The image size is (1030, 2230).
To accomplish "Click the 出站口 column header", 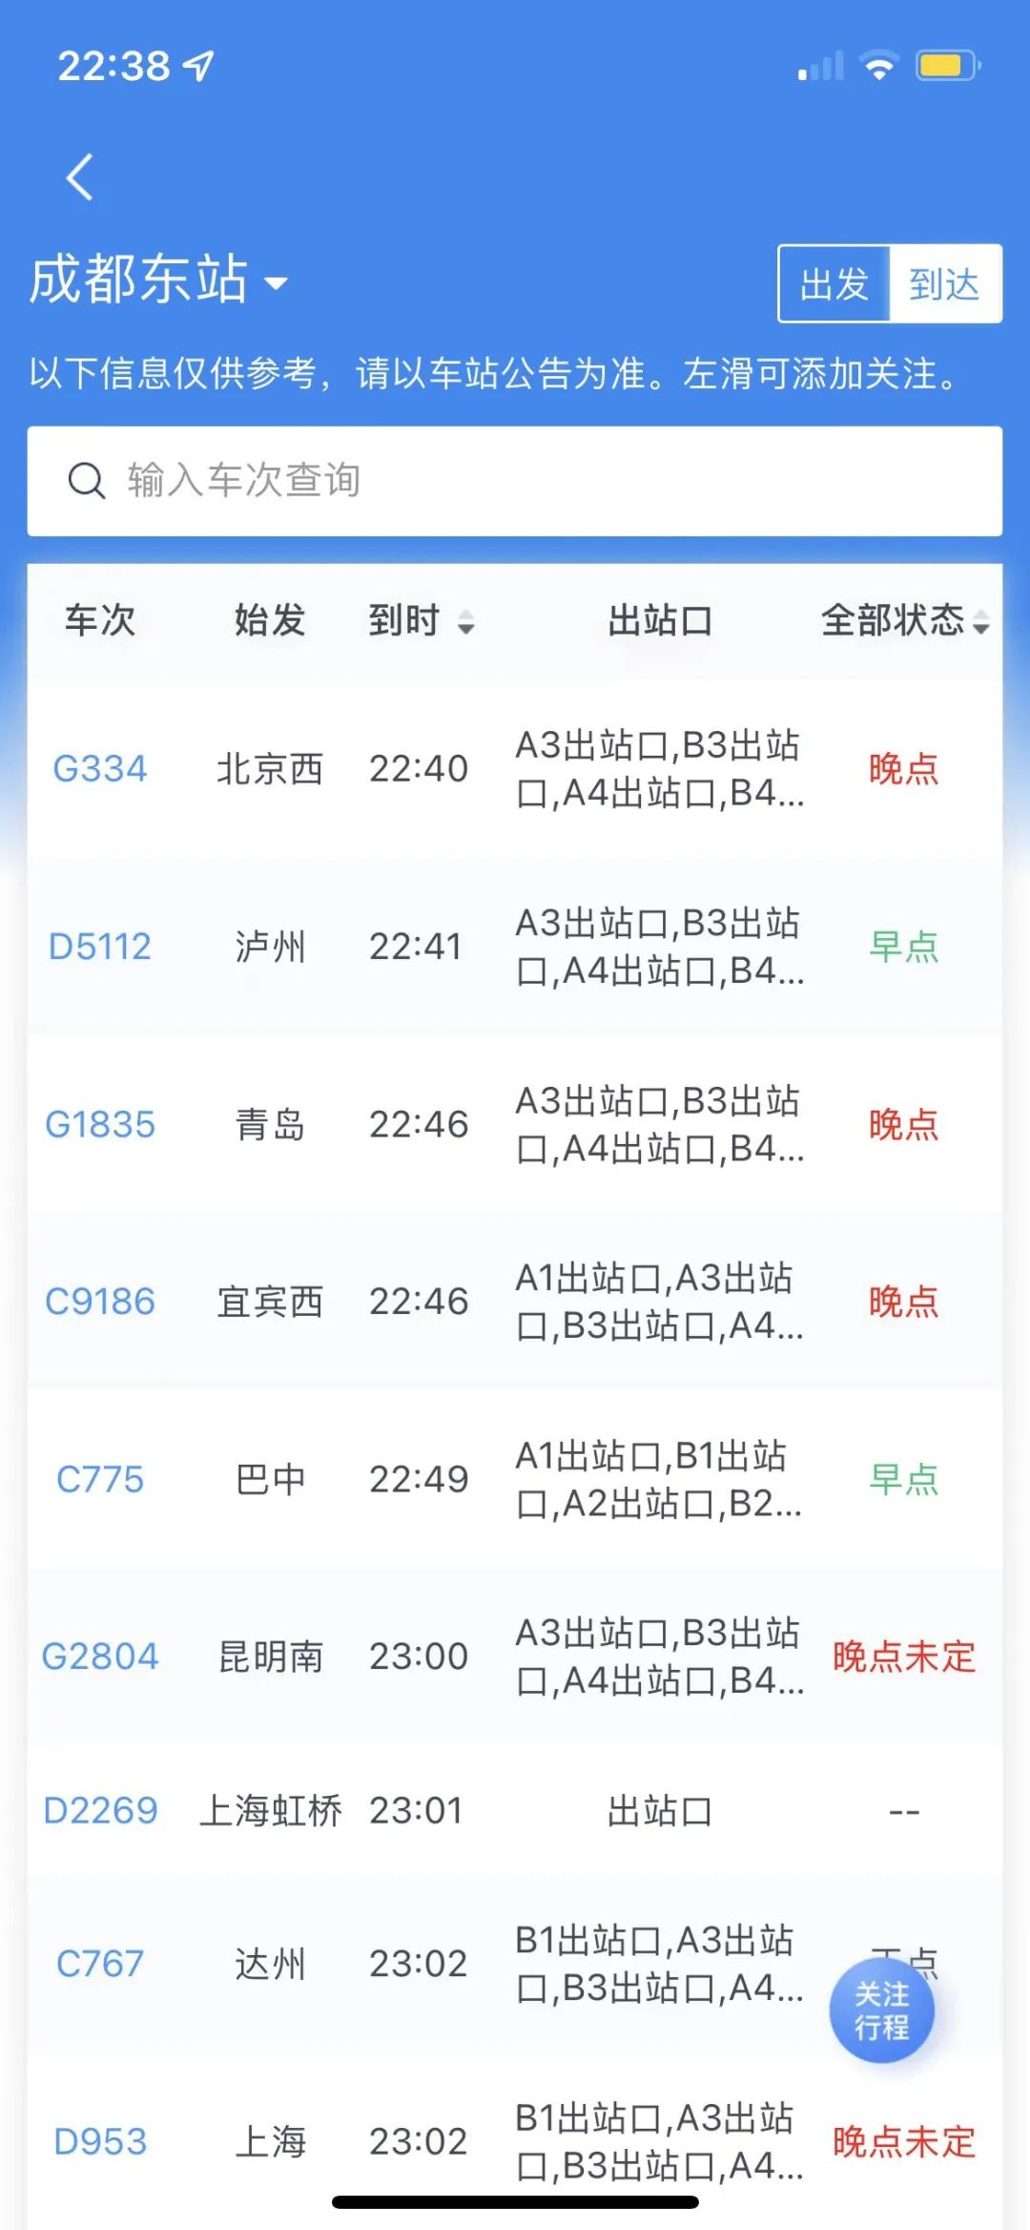I will click(660, 621).
